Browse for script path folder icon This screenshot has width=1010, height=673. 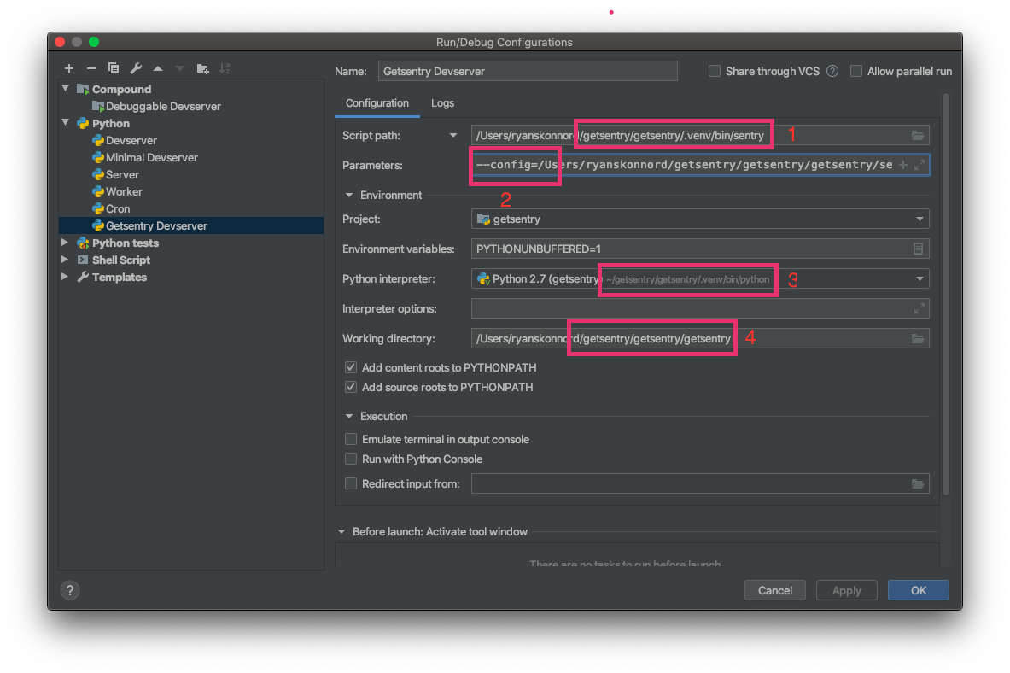(x=918, y=135)
